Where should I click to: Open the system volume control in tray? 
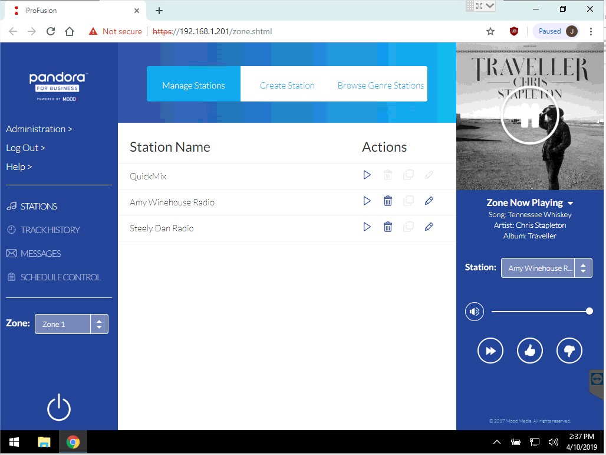coord(554,442)
